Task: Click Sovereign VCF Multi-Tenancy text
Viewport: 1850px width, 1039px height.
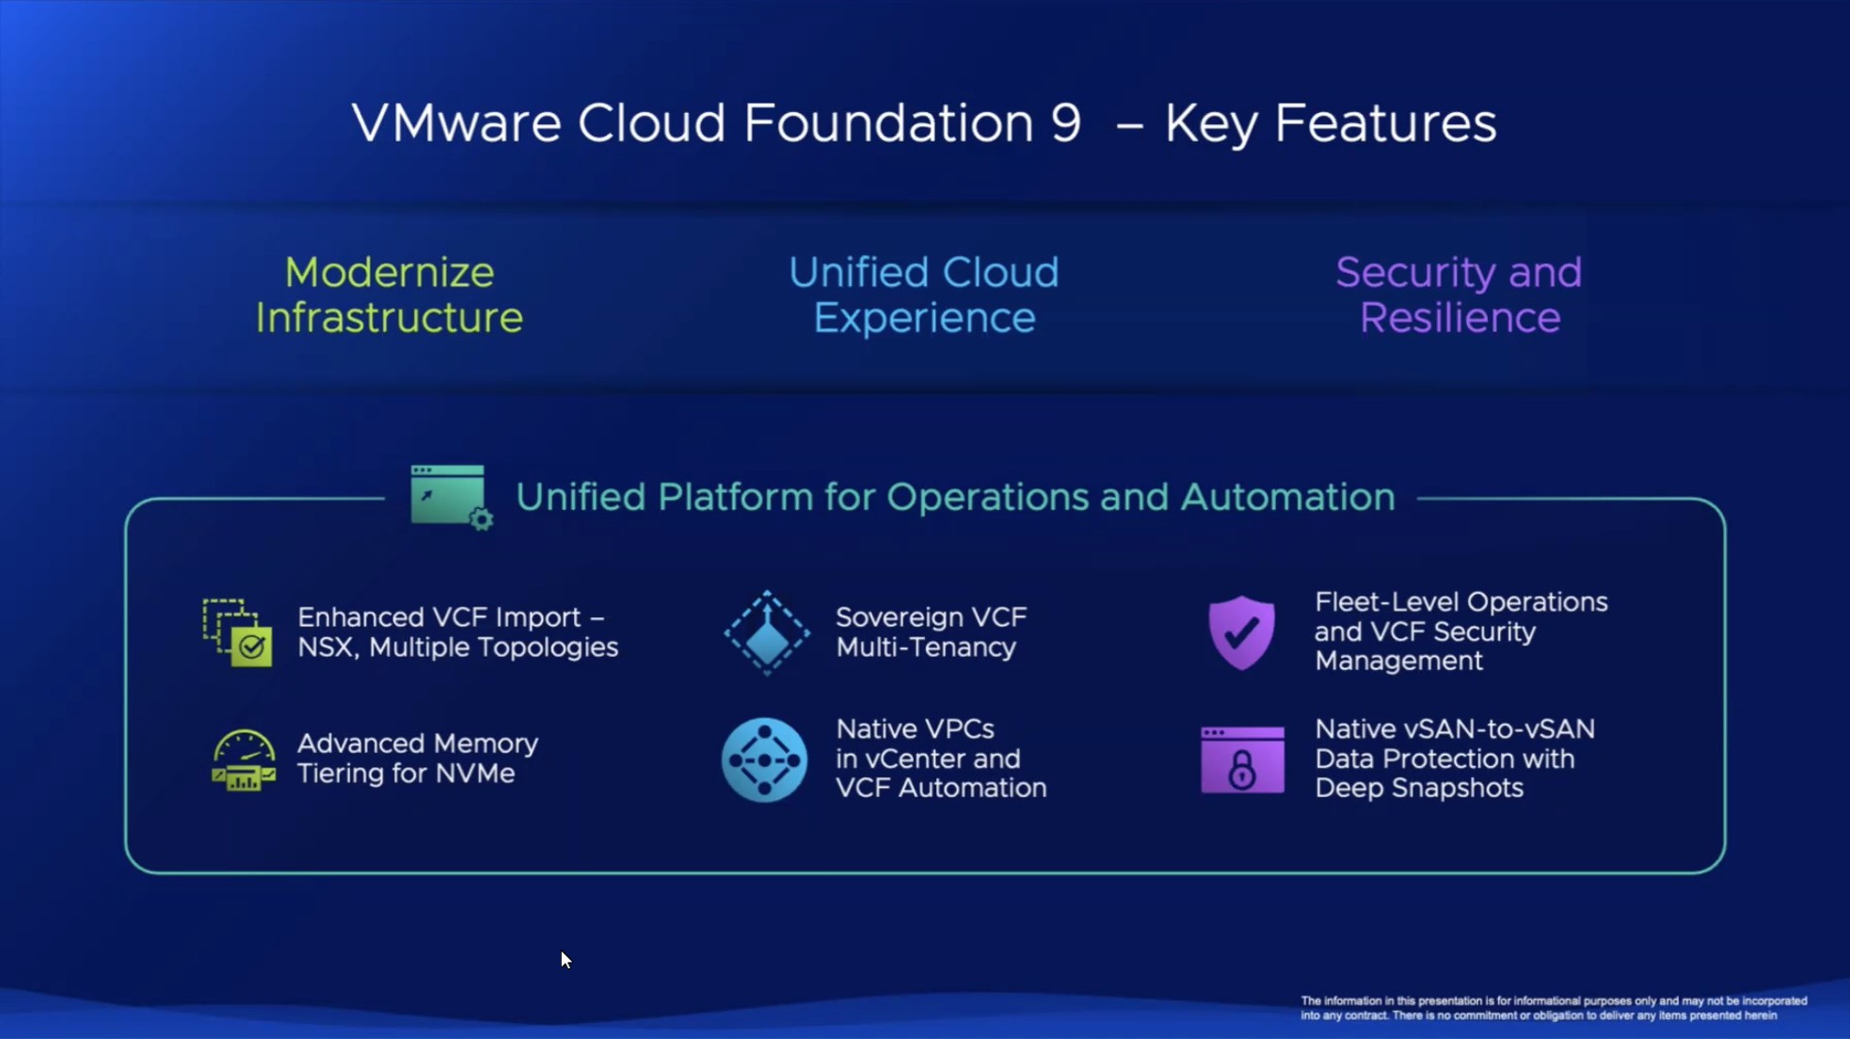Action: 931,632
